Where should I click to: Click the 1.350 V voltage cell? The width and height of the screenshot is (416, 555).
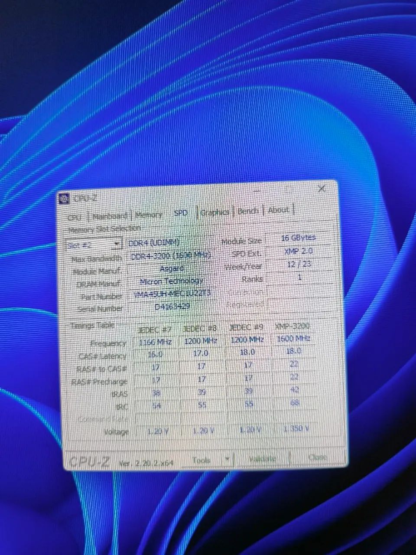coord(296,428)
